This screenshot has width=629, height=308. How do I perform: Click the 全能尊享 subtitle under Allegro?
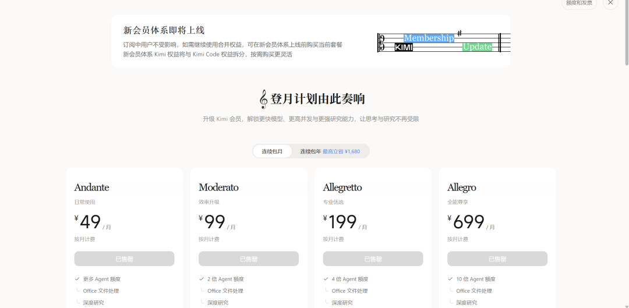click(458, 202)
